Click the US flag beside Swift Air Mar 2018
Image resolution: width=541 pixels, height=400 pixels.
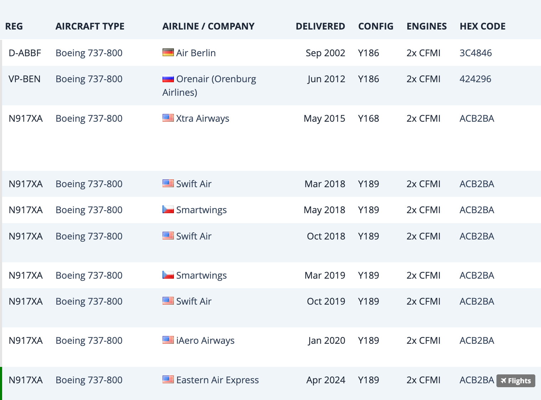[168, 183]
